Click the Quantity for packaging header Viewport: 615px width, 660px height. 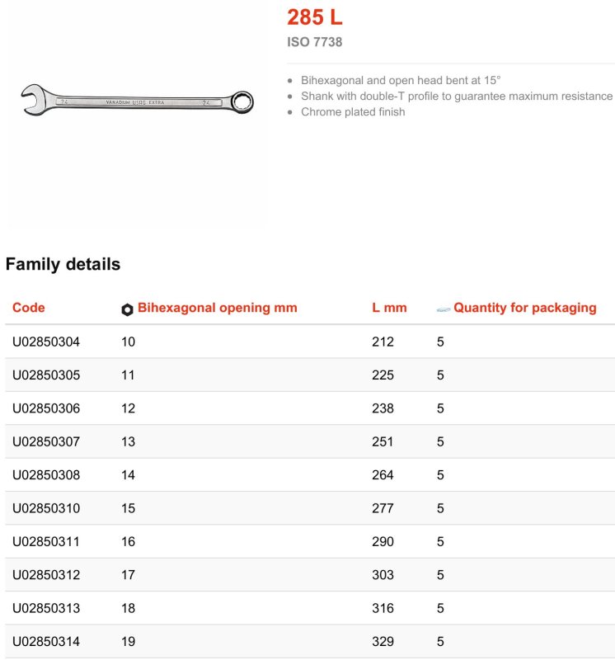coord(524,308)
